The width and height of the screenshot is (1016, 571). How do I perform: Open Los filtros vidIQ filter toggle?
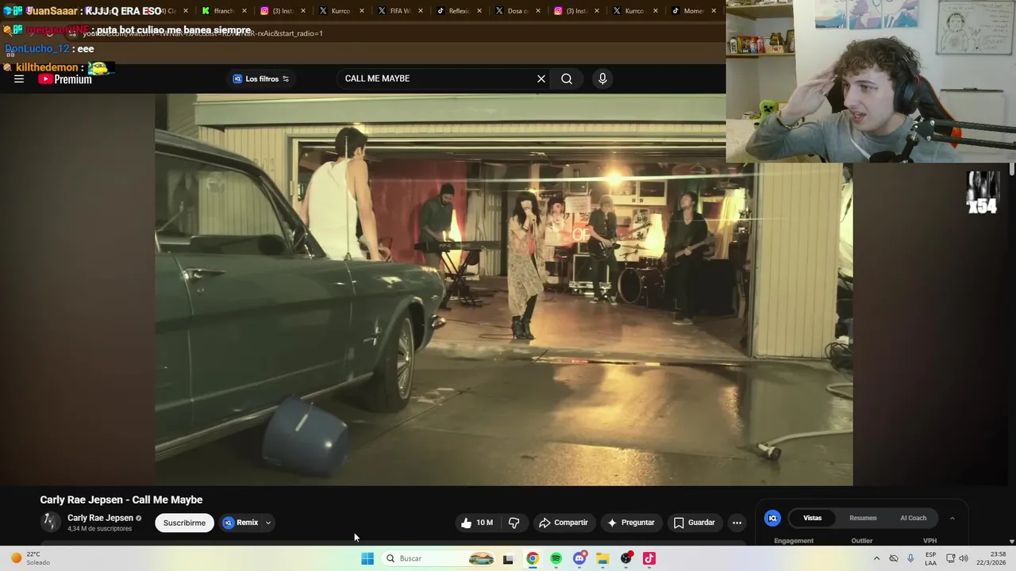click(261, 79)
